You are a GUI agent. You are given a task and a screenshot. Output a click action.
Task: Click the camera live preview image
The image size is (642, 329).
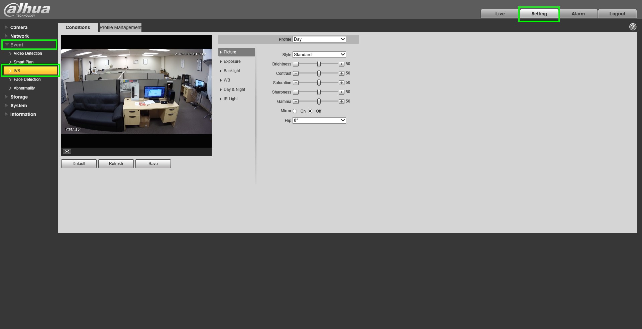tap(136, 92)
